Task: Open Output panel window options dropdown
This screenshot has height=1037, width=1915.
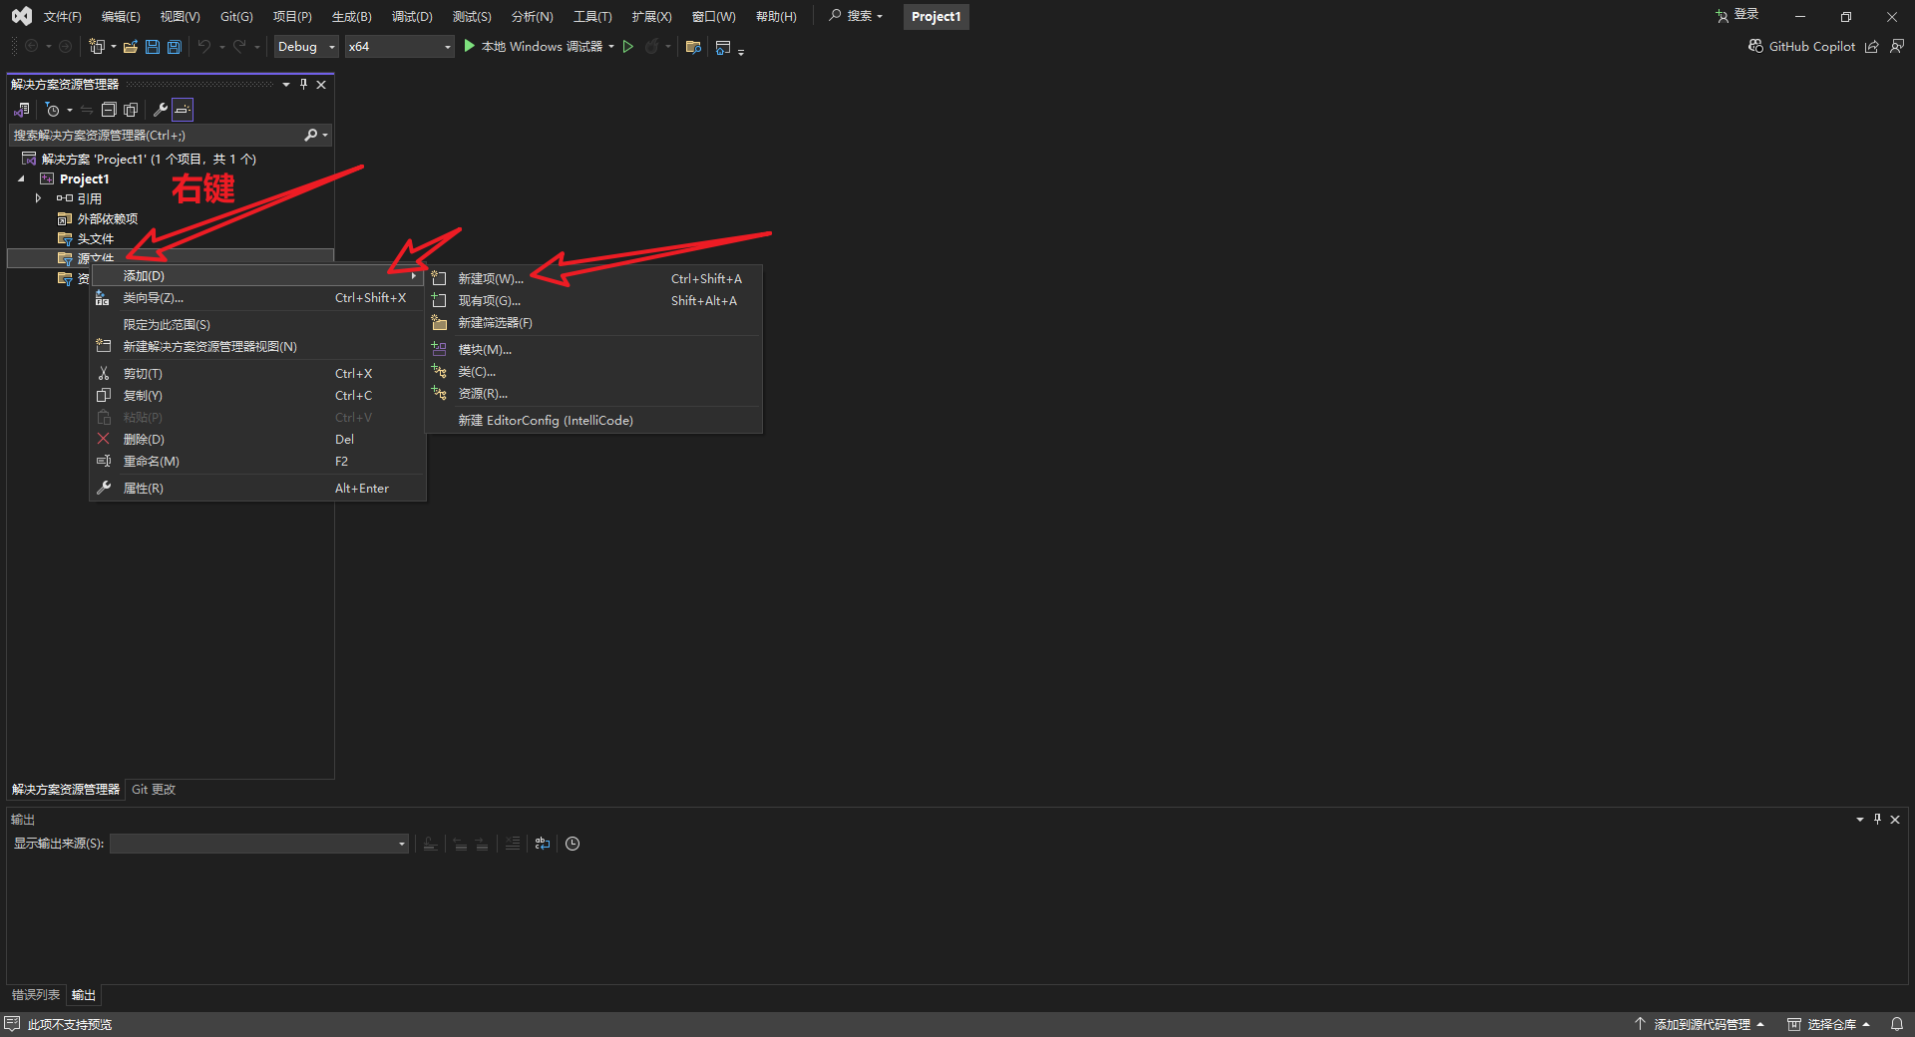Action: (x=1859, y=819)
